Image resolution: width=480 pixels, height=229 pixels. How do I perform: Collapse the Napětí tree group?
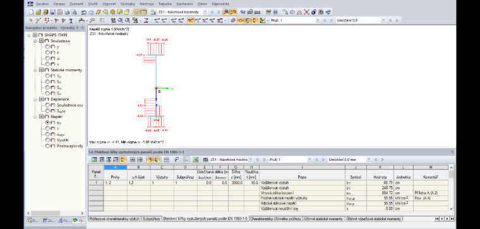[x=35, y=117]
